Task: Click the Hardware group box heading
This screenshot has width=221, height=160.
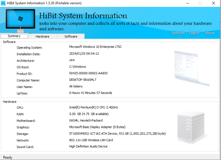Action: 10,102
